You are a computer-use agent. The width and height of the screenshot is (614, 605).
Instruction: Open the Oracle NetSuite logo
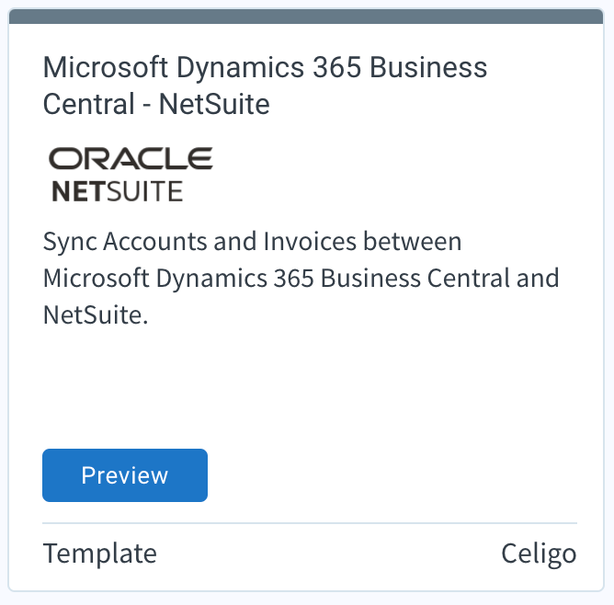(x=131, y=175)
